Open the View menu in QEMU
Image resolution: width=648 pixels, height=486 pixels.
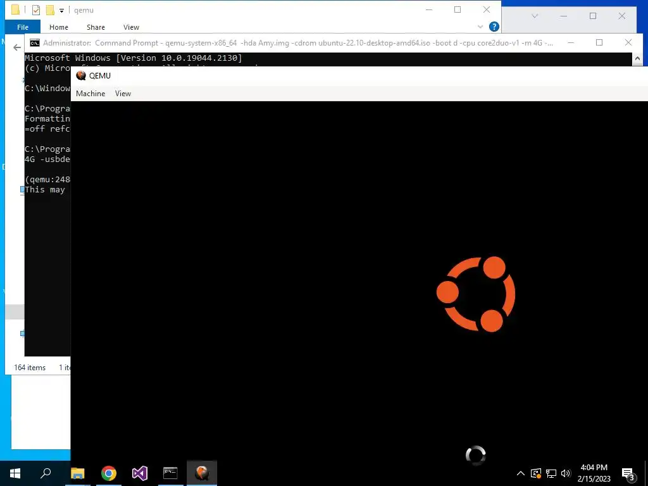(123, 94)
